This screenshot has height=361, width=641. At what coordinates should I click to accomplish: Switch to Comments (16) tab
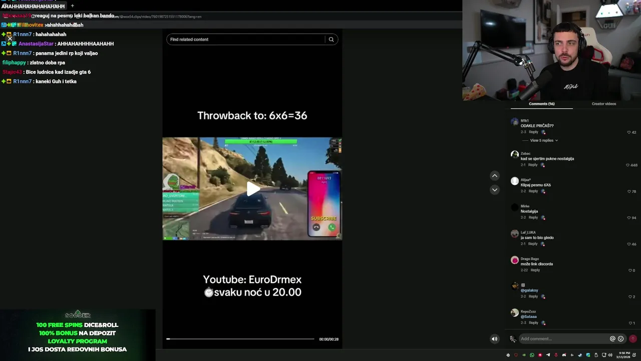click(x=541, y=104)
